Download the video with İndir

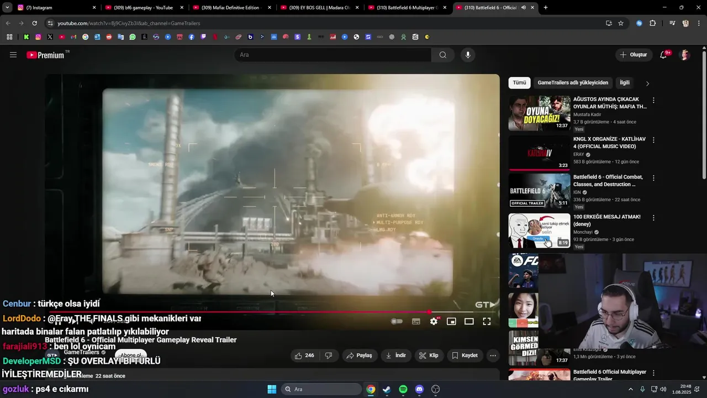[396, 355]
